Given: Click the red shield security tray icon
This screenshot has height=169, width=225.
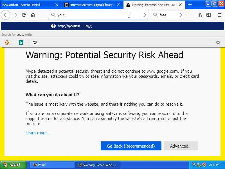Looking at the screenshot, I should point(204,165).
